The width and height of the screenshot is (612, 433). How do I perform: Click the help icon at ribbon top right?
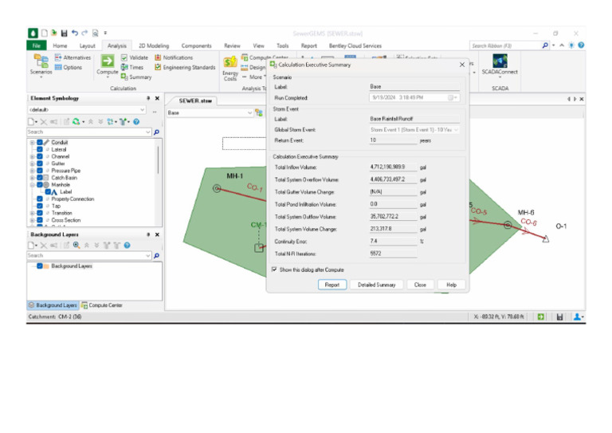coord(581,45)
